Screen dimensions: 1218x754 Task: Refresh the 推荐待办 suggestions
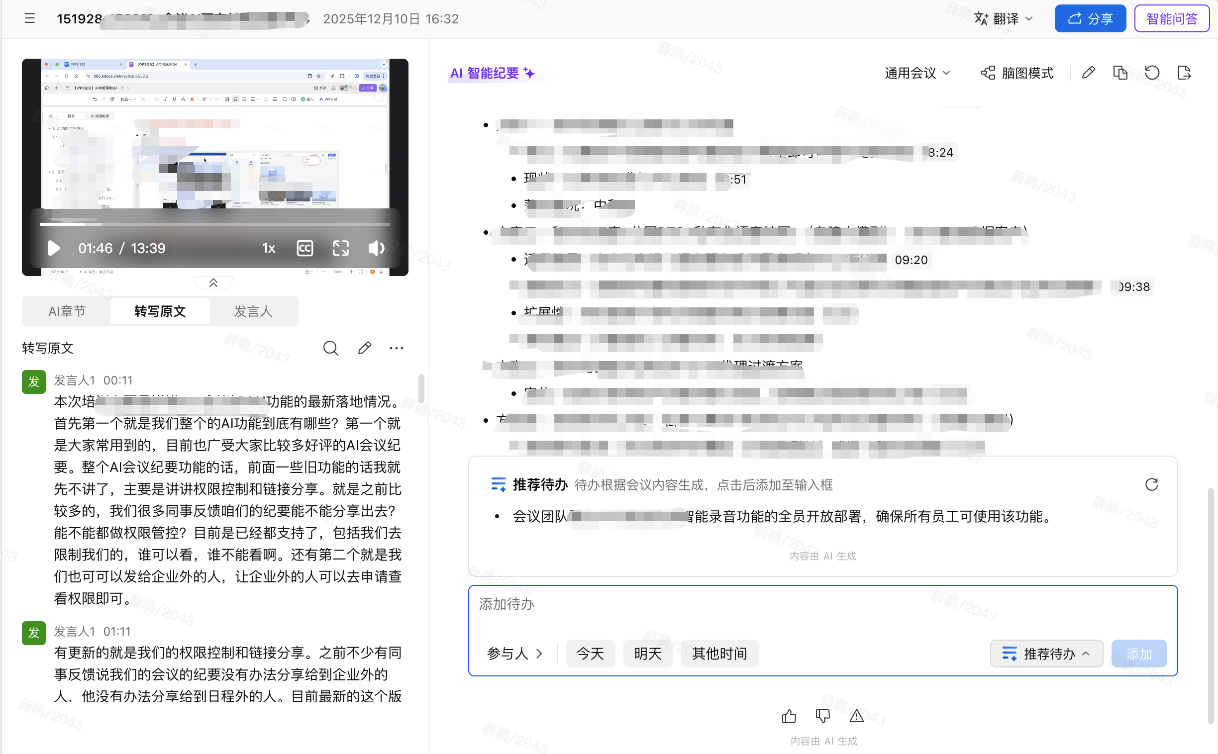[1151, 484]
